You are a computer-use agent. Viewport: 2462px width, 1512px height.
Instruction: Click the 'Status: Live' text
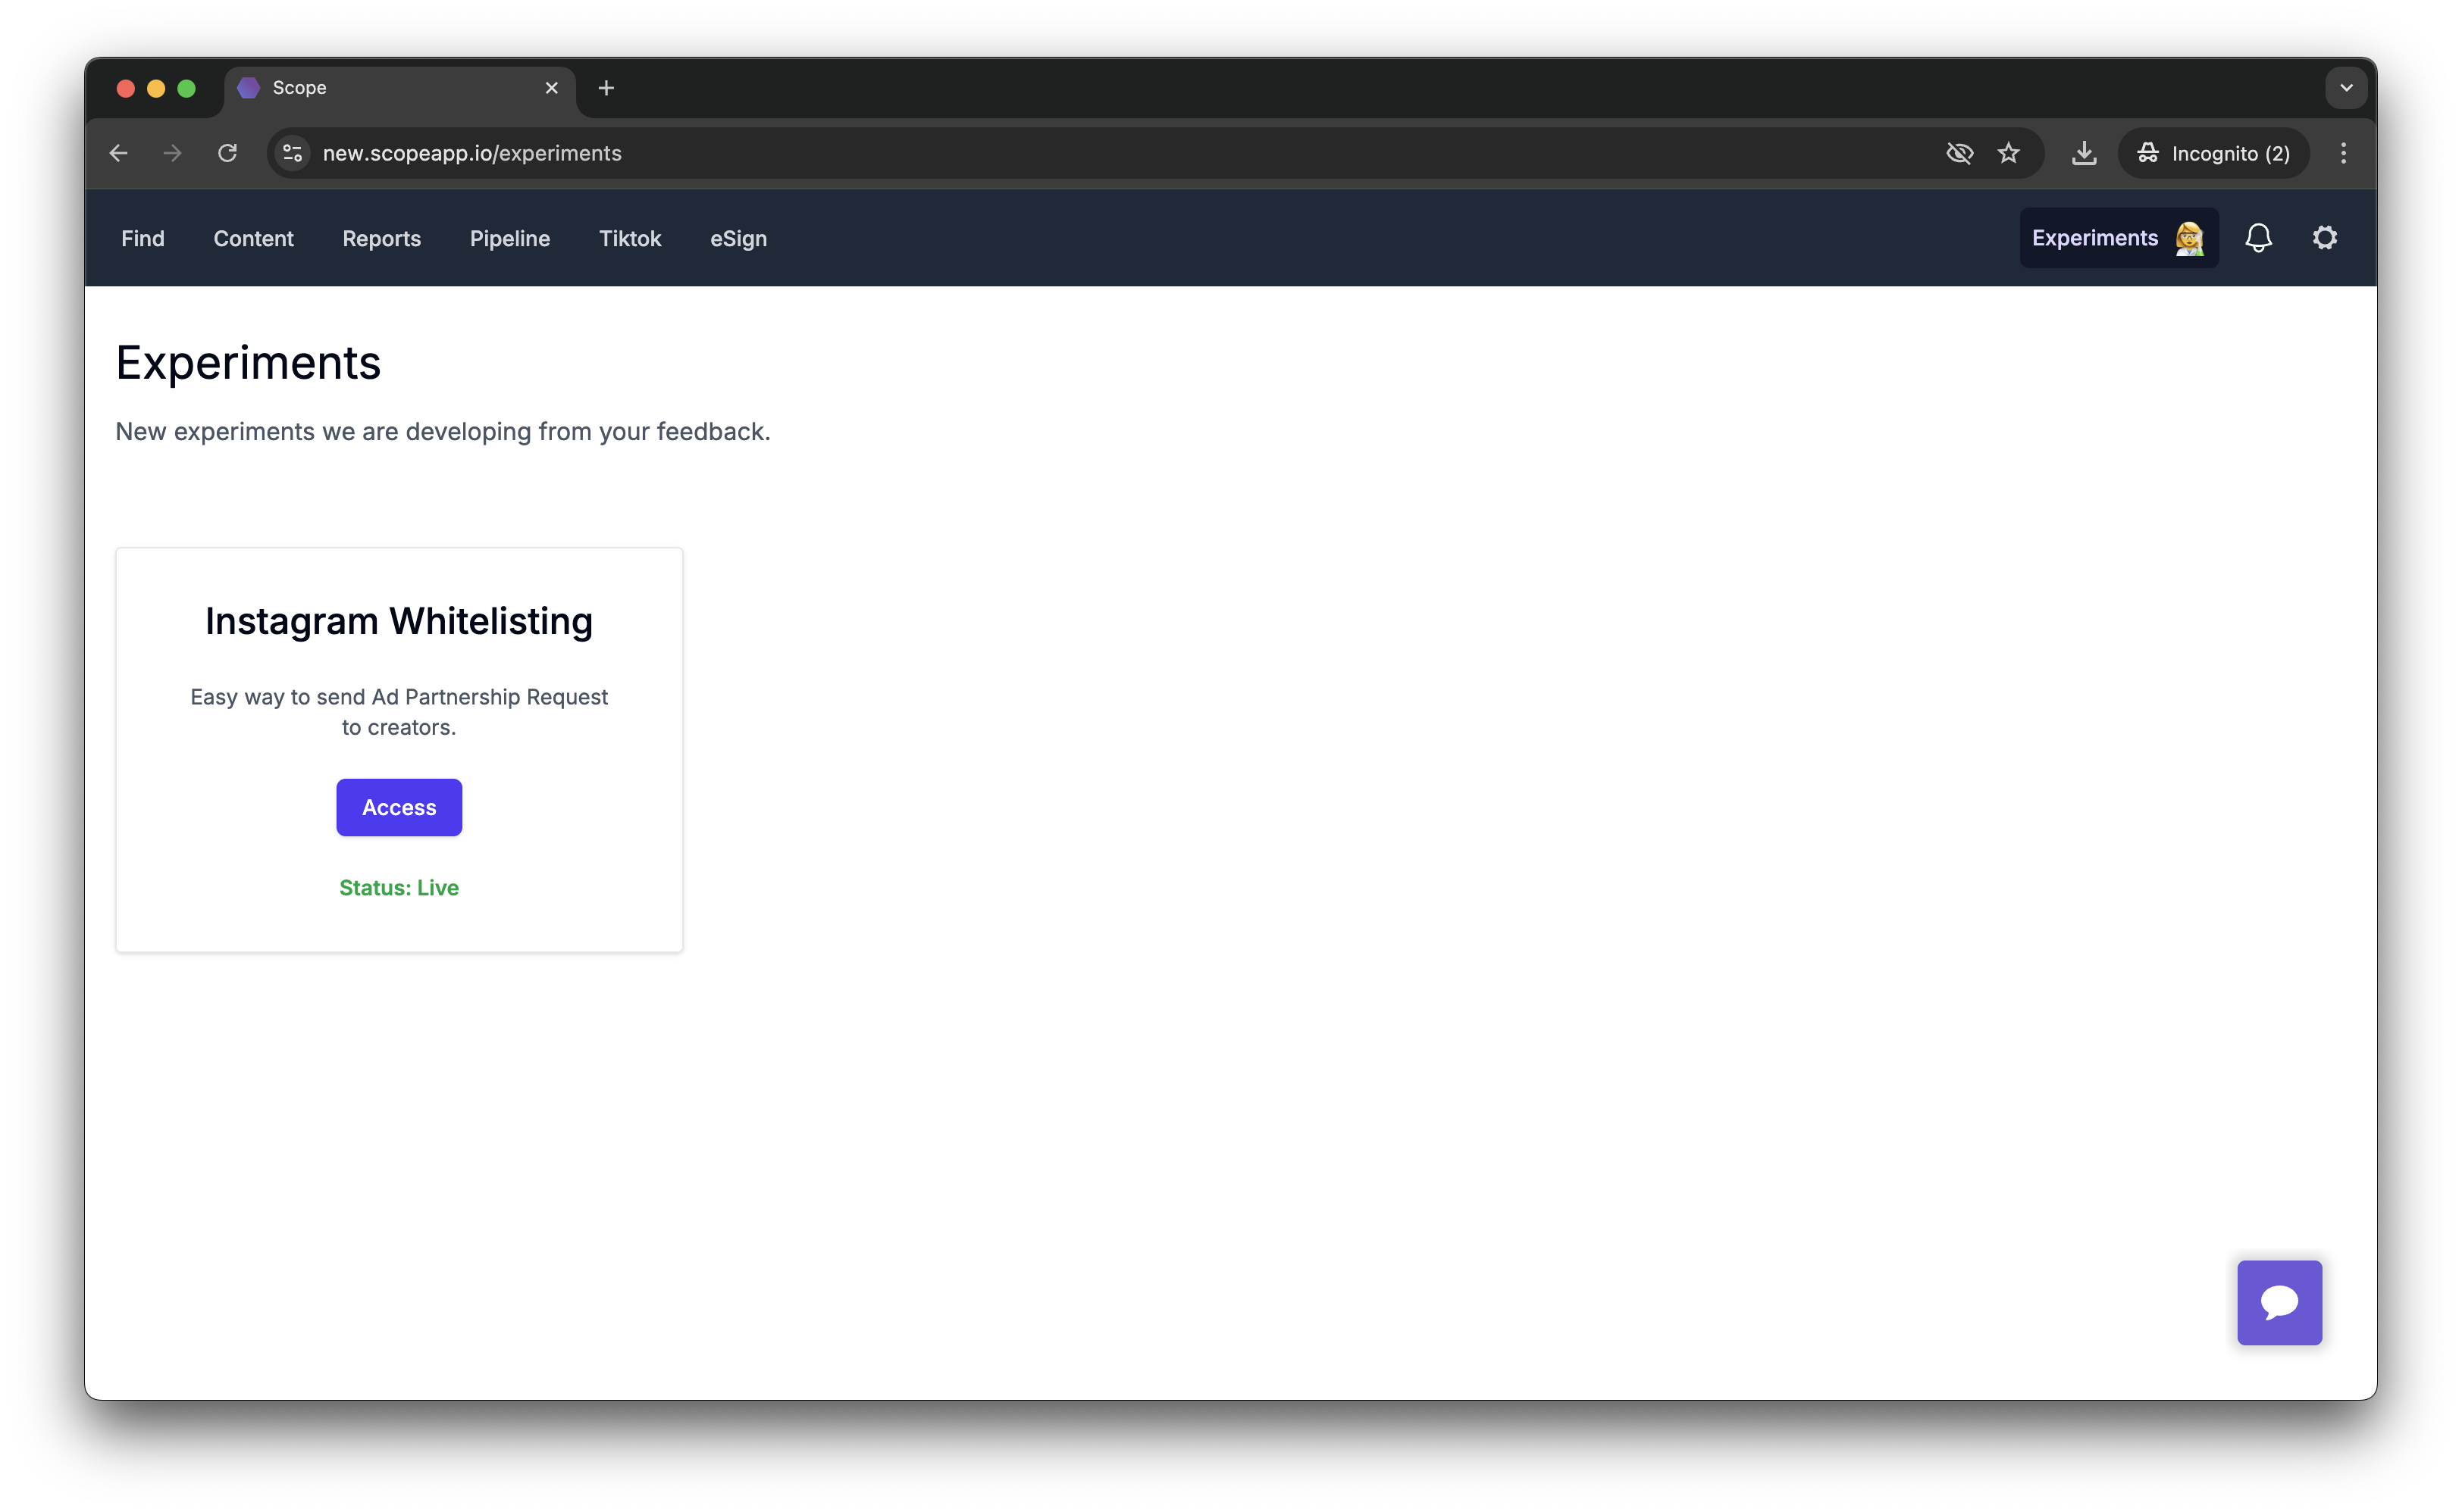coord(398,887)
